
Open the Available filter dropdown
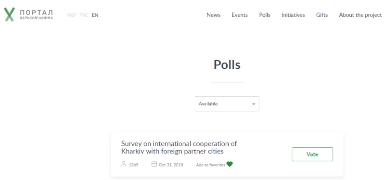(x=227, y=104)
